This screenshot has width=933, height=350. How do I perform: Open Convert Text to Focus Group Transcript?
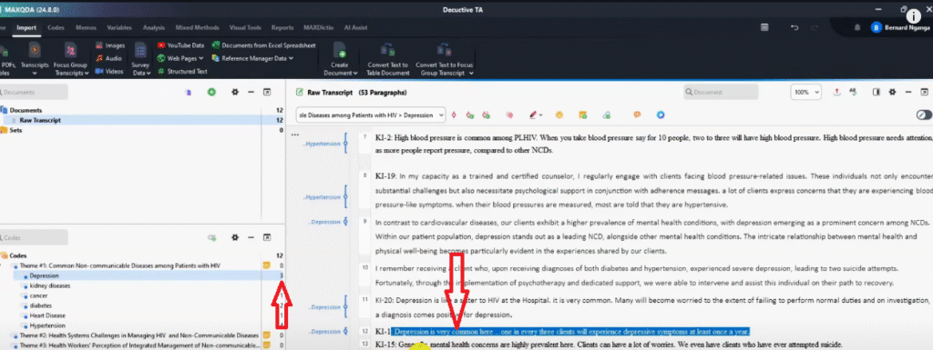(445, 58)
